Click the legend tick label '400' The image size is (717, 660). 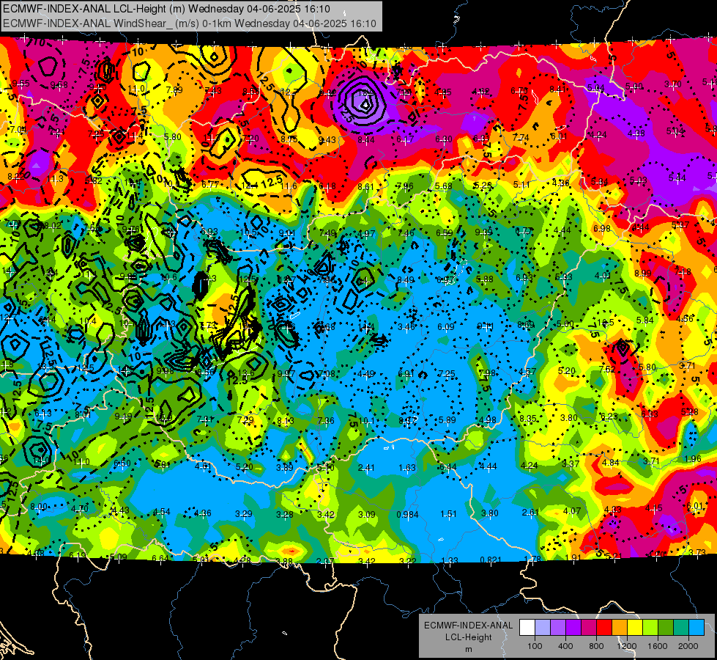click(565, 646)
